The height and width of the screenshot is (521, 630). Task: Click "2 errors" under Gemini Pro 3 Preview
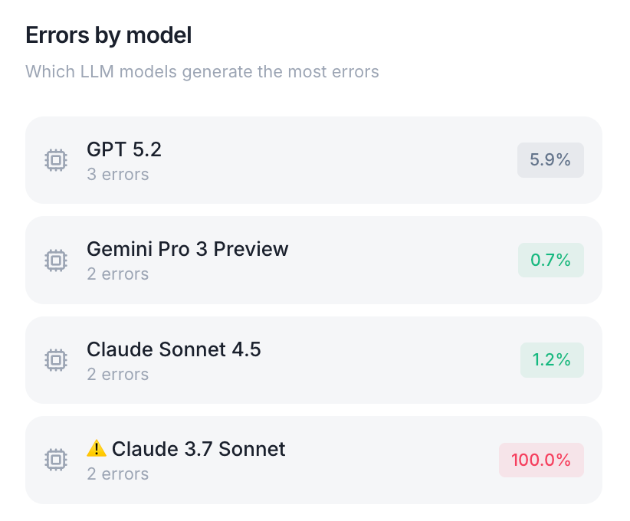click(x=118, y=274)
